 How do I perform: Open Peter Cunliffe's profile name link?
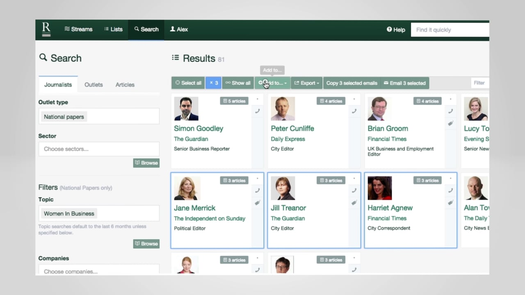(292, 128)
